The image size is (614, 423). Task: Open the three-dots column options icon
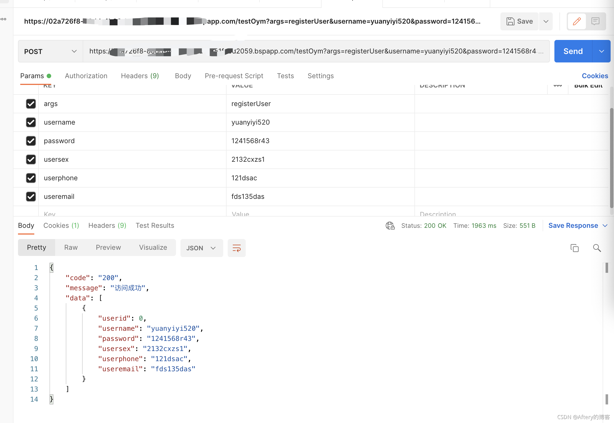pos(557,85)
